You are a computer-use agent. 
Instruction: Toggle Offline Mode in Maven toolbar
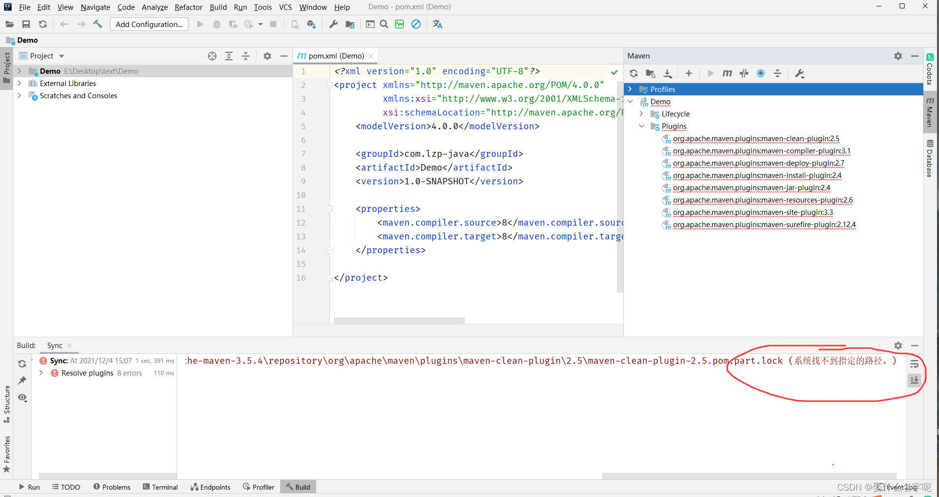pos(744,73)
